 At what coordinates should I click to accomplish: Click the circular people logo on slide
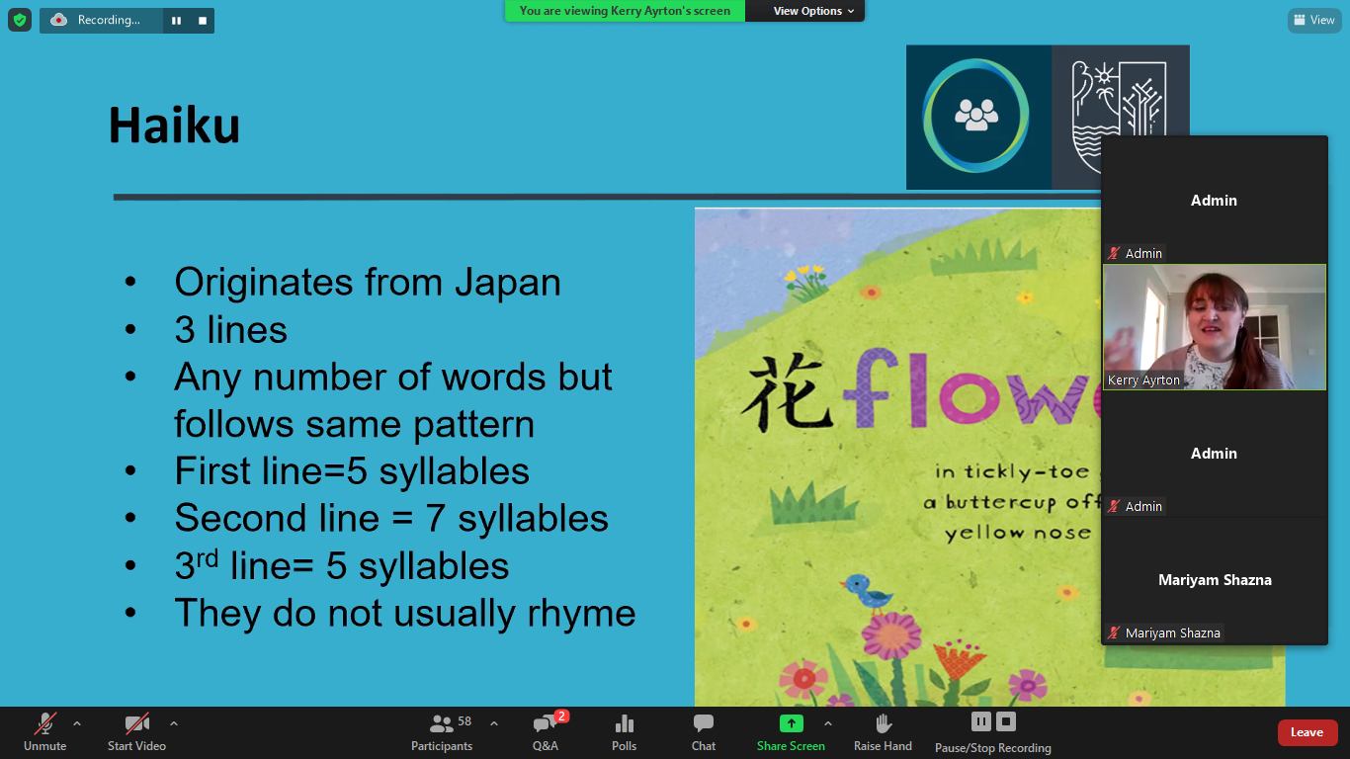tap(977, 117)
